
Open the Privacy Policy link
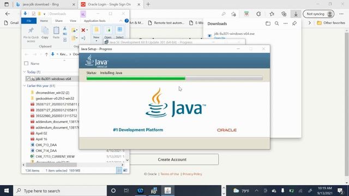192,174
